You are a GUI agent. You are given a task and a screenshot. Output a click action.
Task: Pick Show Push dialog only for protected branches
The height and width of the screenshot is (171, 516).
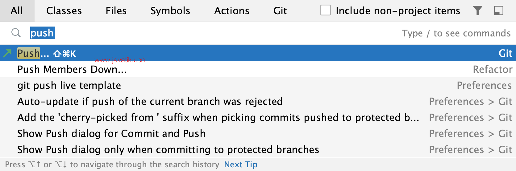(168, 150)
